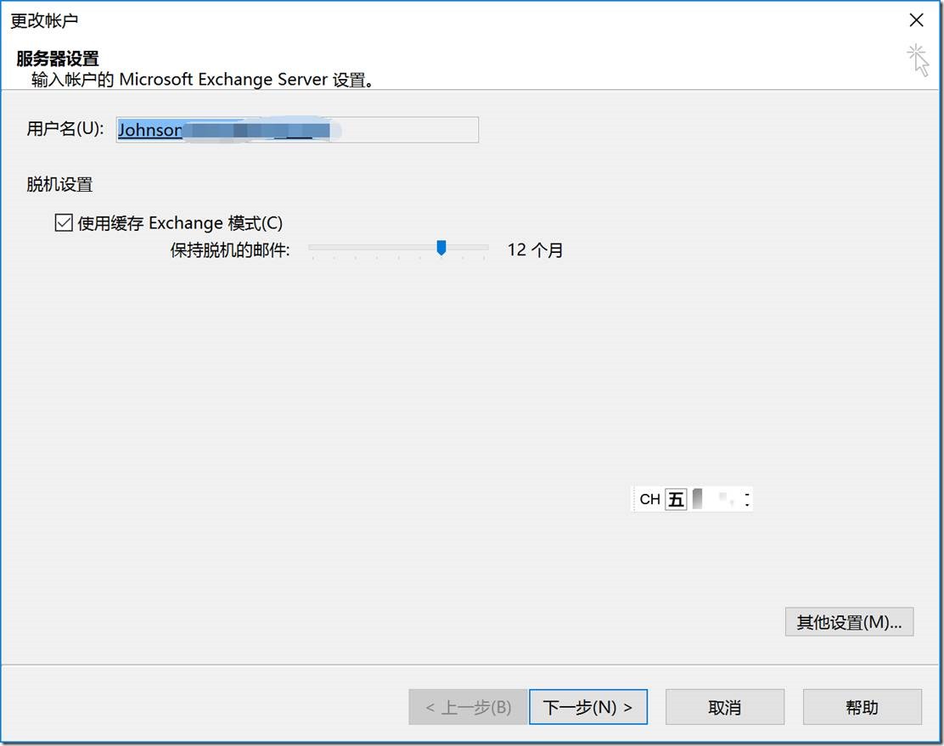Click the 用户名(U): label

pos(65,129)
